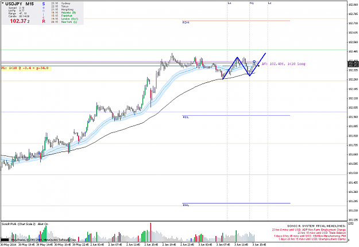The image size is (359, 247).
Task: Click the Frankfurt session row
Action: [x=61, y=16]
